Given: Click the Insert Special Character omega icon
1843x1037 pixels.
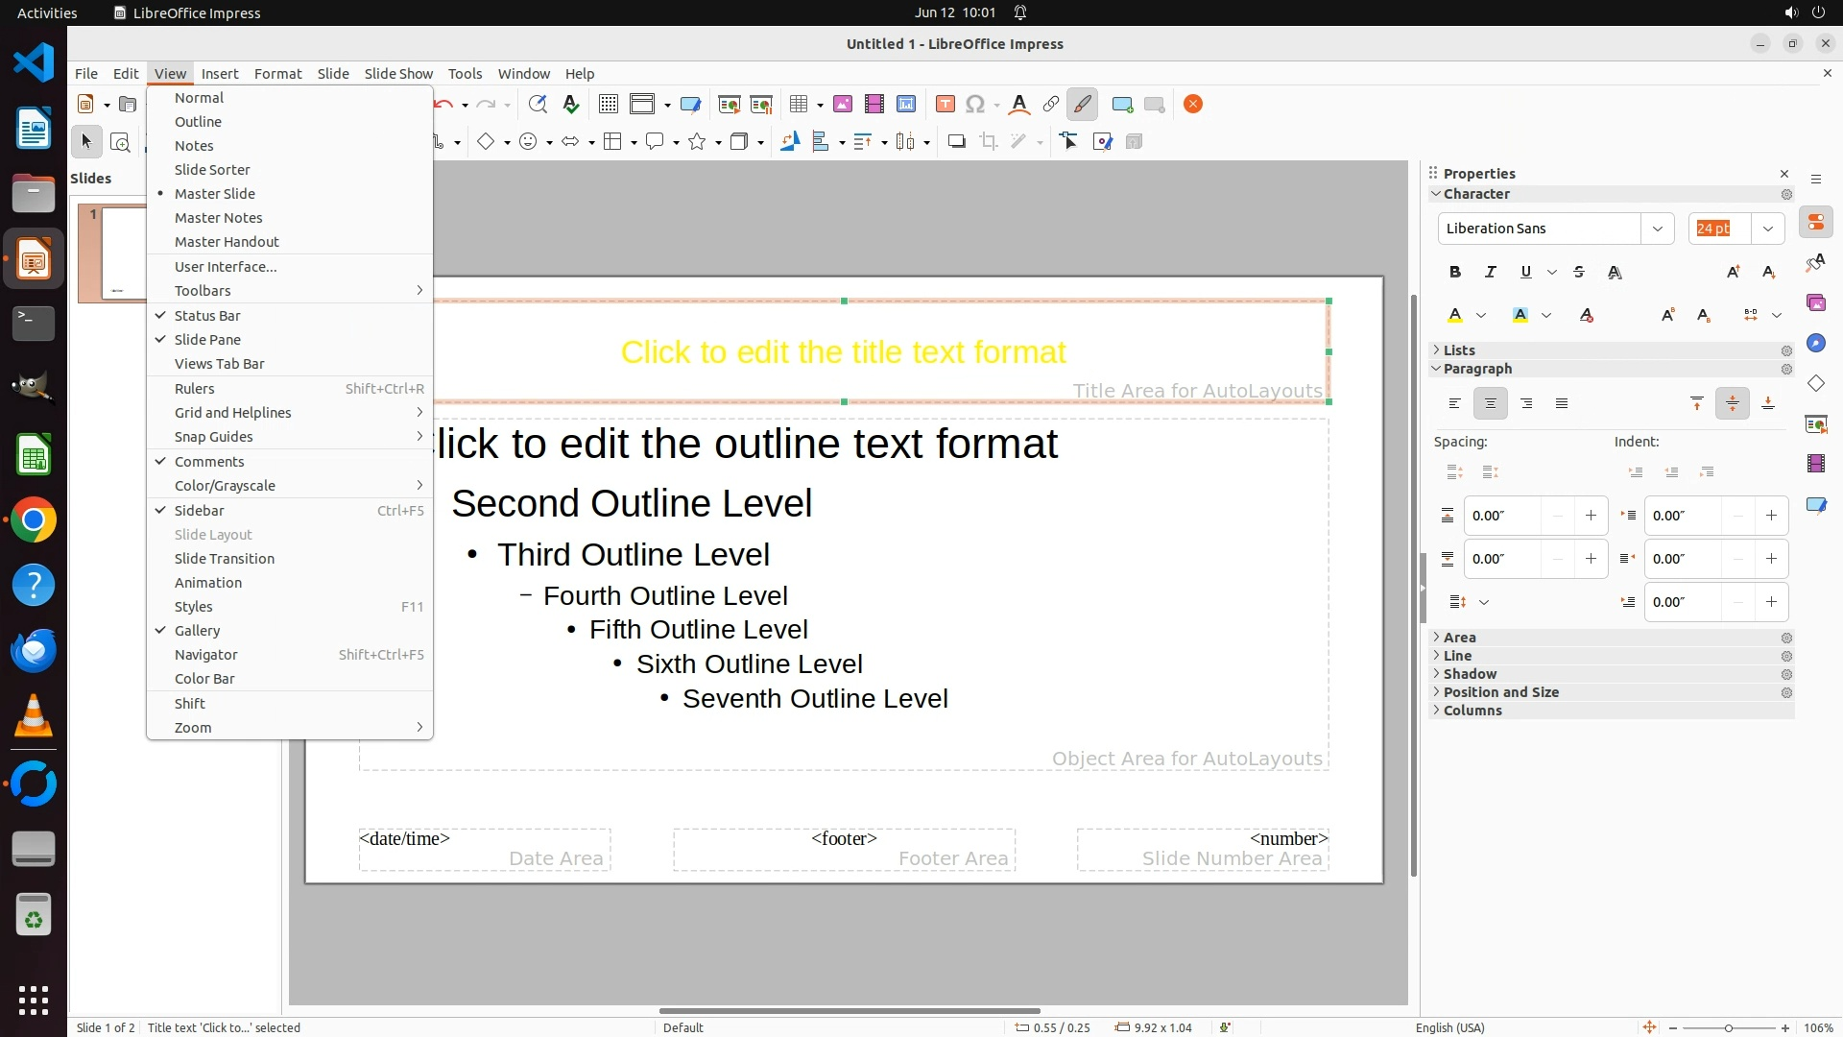Looking at the screenshot, I should pos(975,105).
